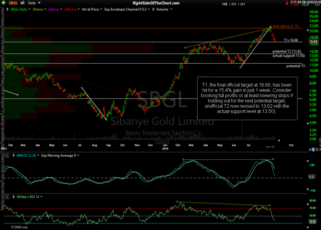
Task: Click scale arrow marker near 4.00 price
Action: pyautogui.click(x=307, y=123)
